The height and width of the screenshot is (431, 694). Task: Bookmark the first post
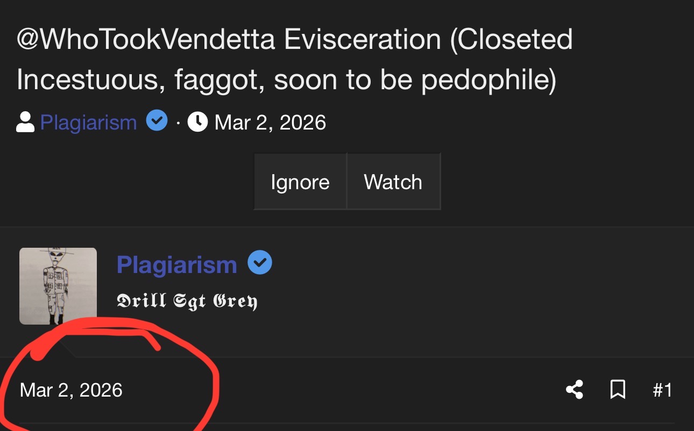pos(618,390)
